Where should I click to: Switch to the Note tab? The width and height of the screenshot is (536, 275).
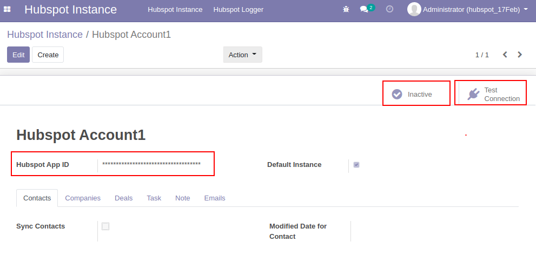[182, 198]
